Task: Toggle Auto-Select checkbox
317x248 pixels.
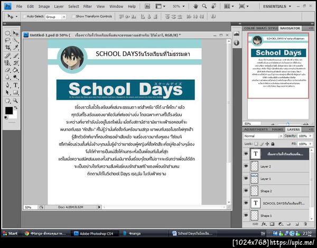Action: pyautogui.click(x=24, y=16)
